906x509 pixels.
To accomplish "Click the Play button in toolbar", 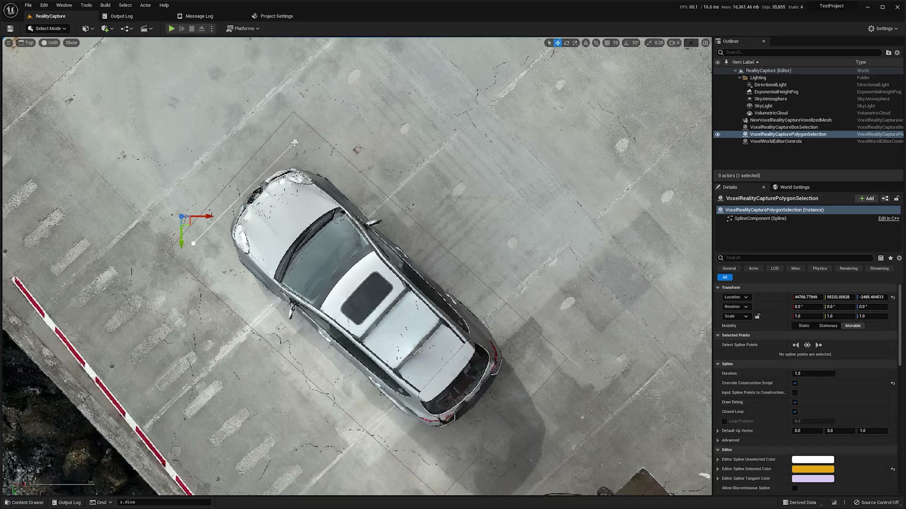I will tap(171, 29).
